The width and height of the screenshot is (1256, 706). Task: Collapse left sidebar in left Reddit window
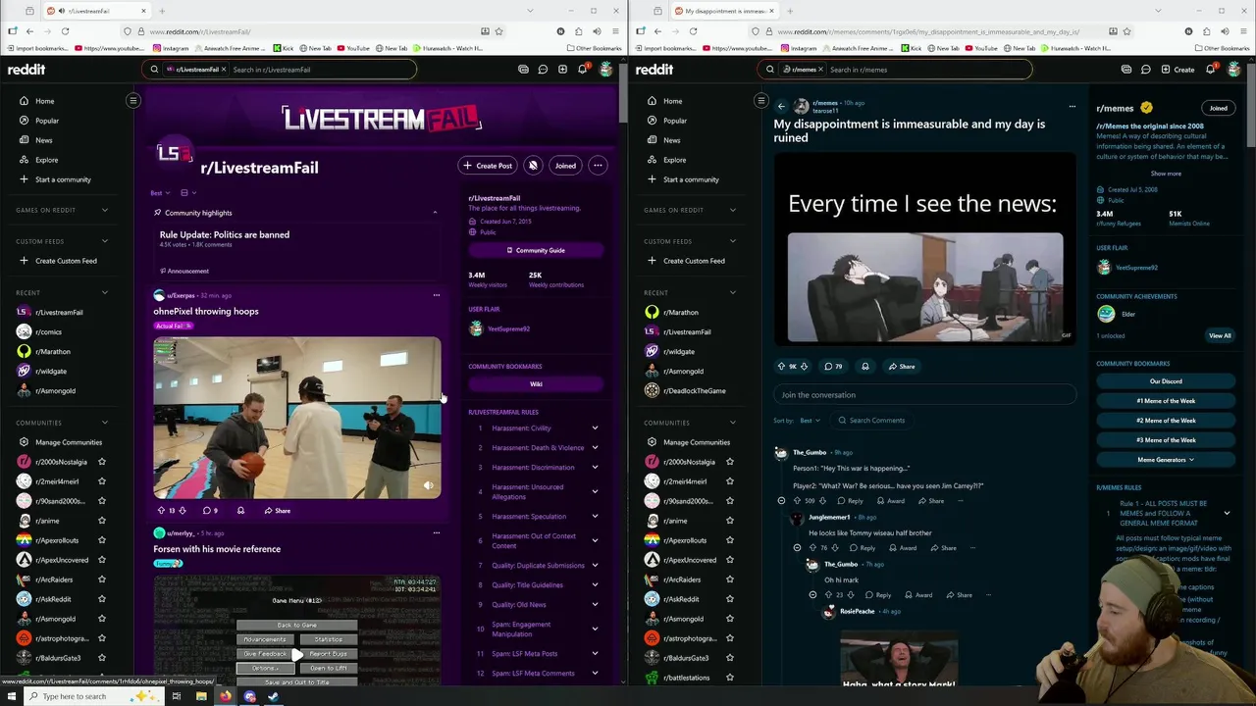(133, 100)
